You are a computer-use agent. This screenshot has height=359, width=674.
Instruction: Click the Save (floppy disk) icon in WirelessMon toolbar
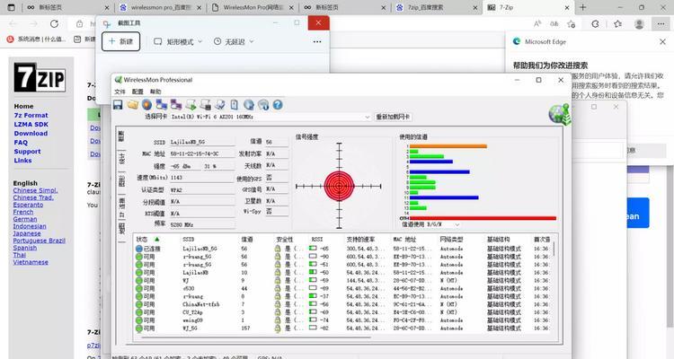pyautogui.click(x=118, y=105)
